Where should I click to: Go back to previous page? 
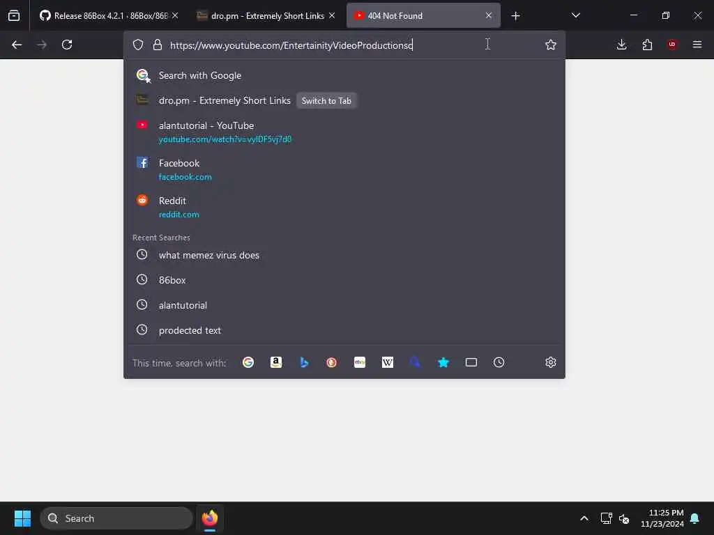point(17,45)
